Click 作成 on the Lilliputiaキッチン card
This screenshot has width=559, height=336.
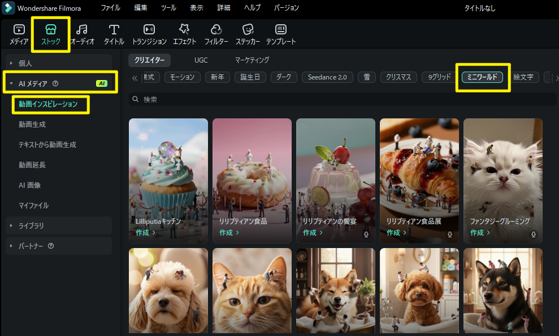click(x=145, y=232)
